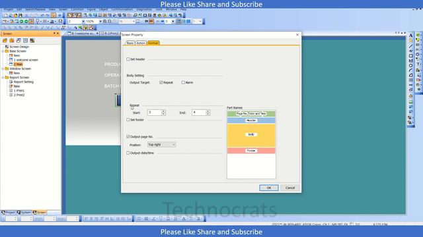Viewport: 423px width, 237px height.
Task: Pin the Screen panel with the pushpin icon
Action: click(54, 34)
